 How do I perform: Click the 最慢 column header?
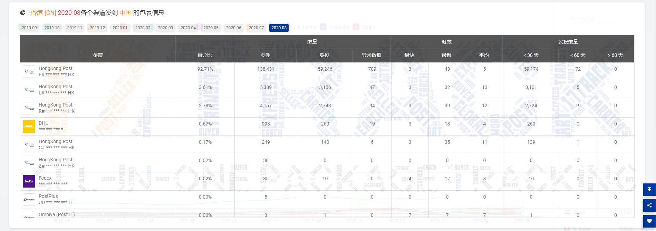(446, 55)
